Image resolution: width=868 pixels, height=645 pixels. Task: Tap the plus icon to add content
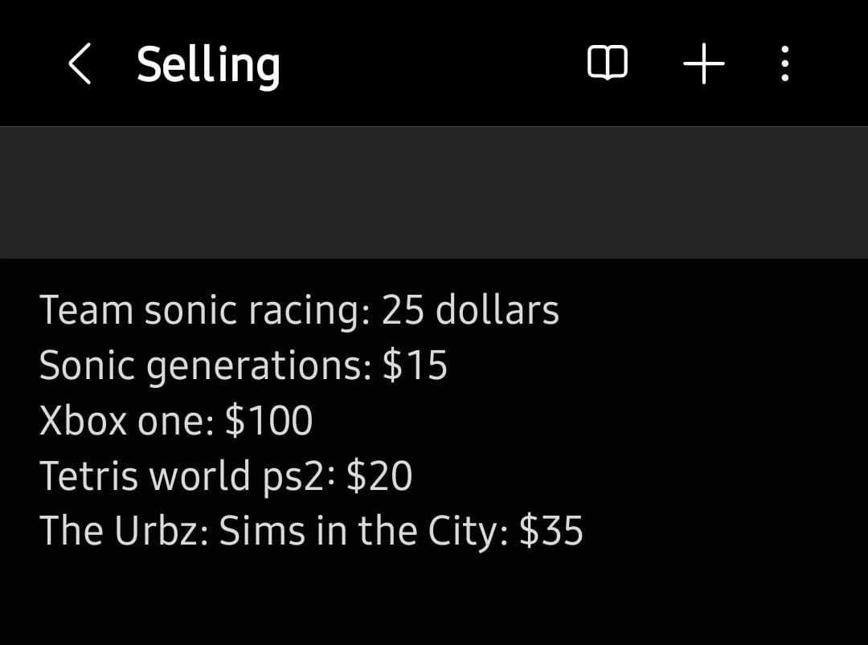pyautogui.click(x=704, y=63)
